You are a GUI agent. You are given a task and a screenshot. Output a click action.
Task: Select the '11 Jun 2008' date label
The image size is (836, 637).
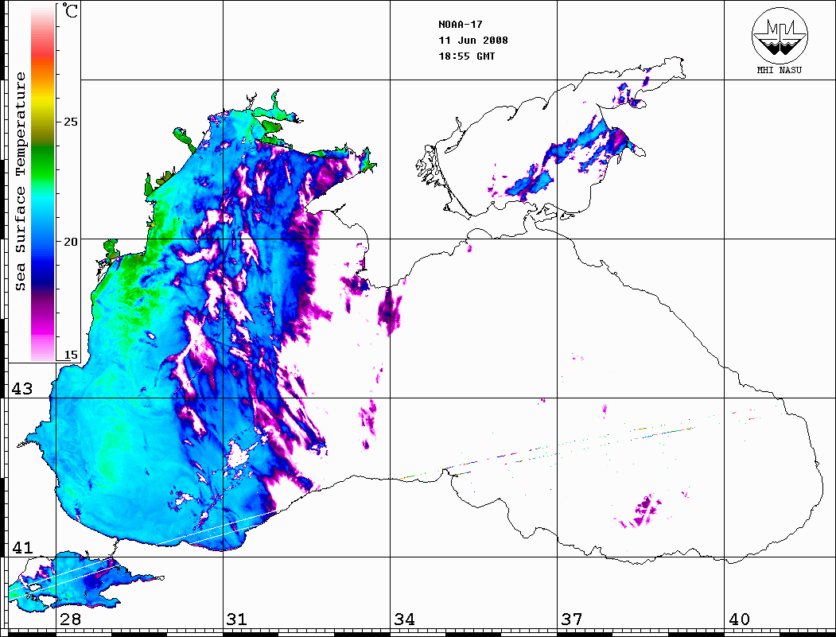pos(473,41)
